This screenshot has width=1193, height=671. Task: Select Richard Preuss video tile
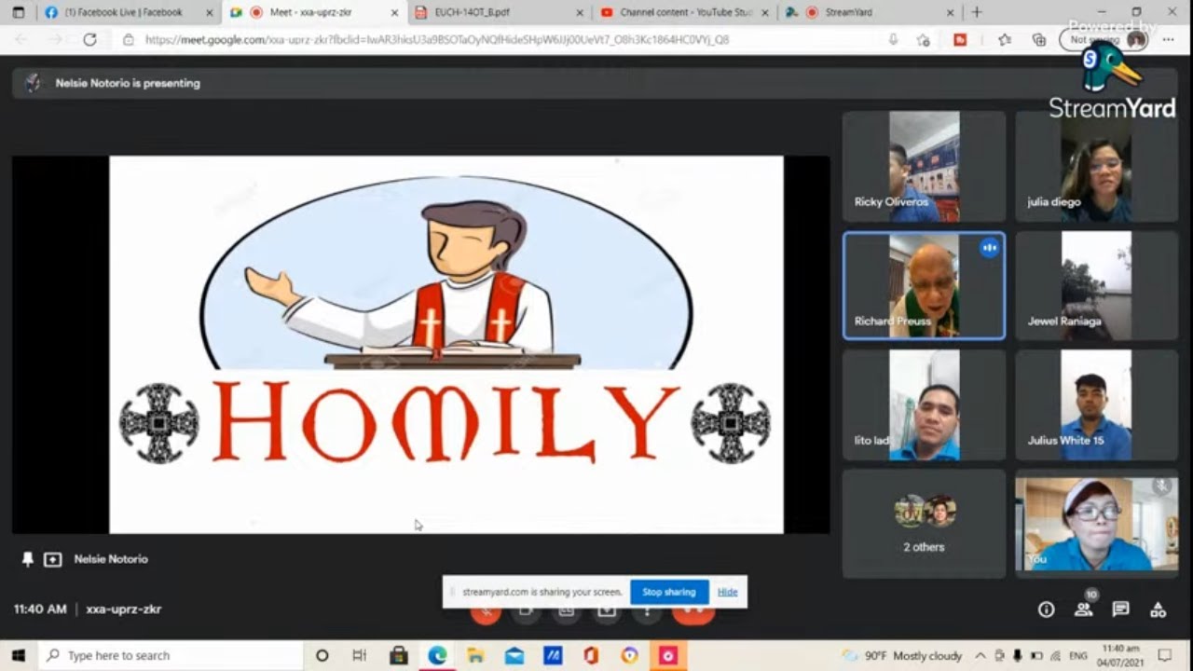tap(924, 286)
